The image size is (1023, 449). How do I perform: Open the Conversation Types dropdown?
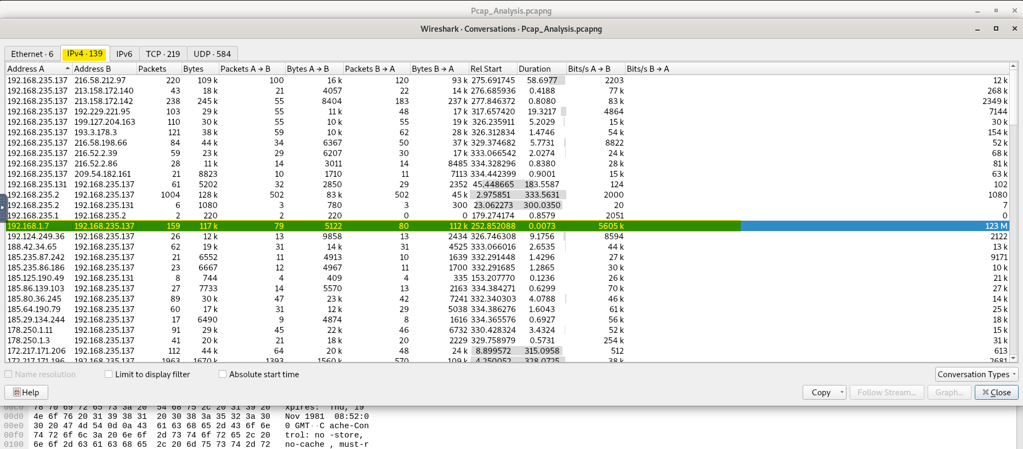coord(976,375)
